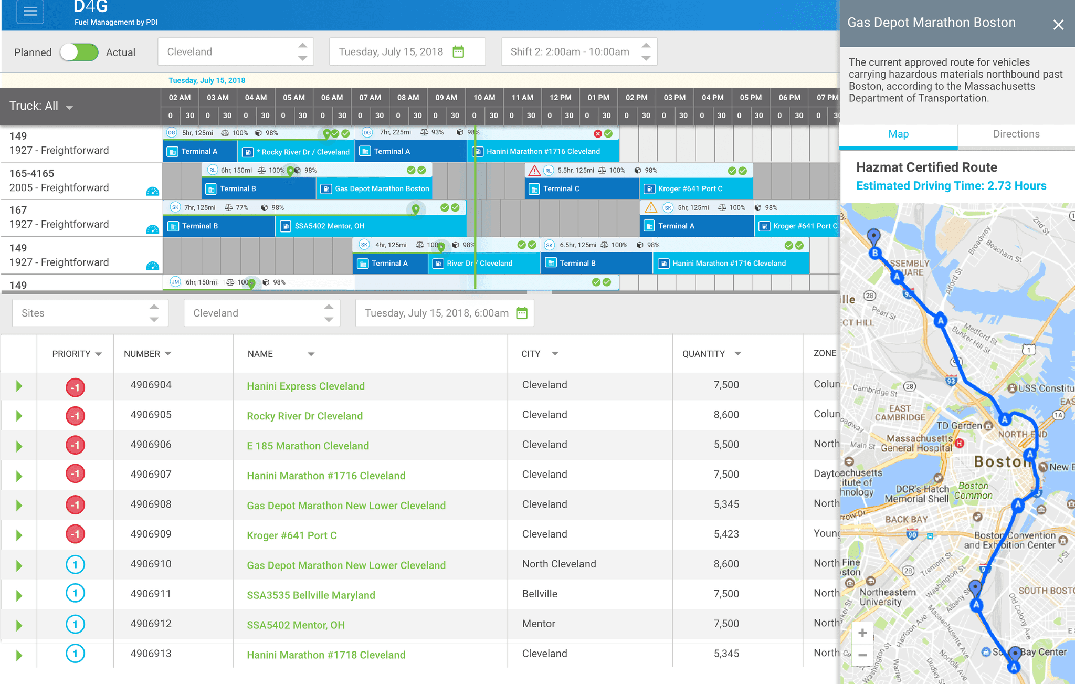Viewport: 1075px width, 684px height.
Task: Open Rocky River Dr Cleveland link
Action: click(x=304, y=416)
